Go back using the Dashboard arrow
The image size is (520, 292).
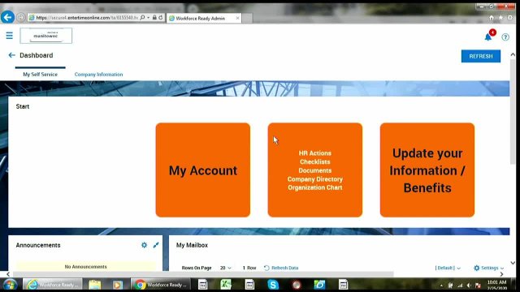click(11, 55)
